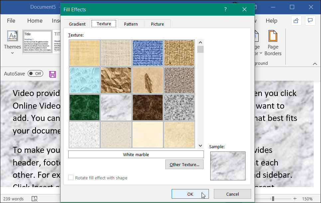
Task: Select the White marble texture
Action: coord(116,108)
